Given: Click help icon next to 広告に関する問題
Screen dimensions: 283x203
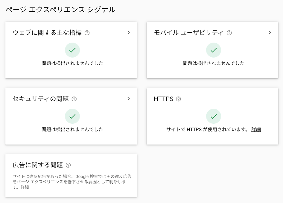Looking at the screenshot, I should click(x=68, y=165).
